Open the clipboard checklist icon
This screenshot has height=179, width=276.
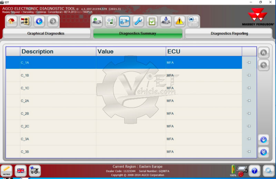click(152, 21)
